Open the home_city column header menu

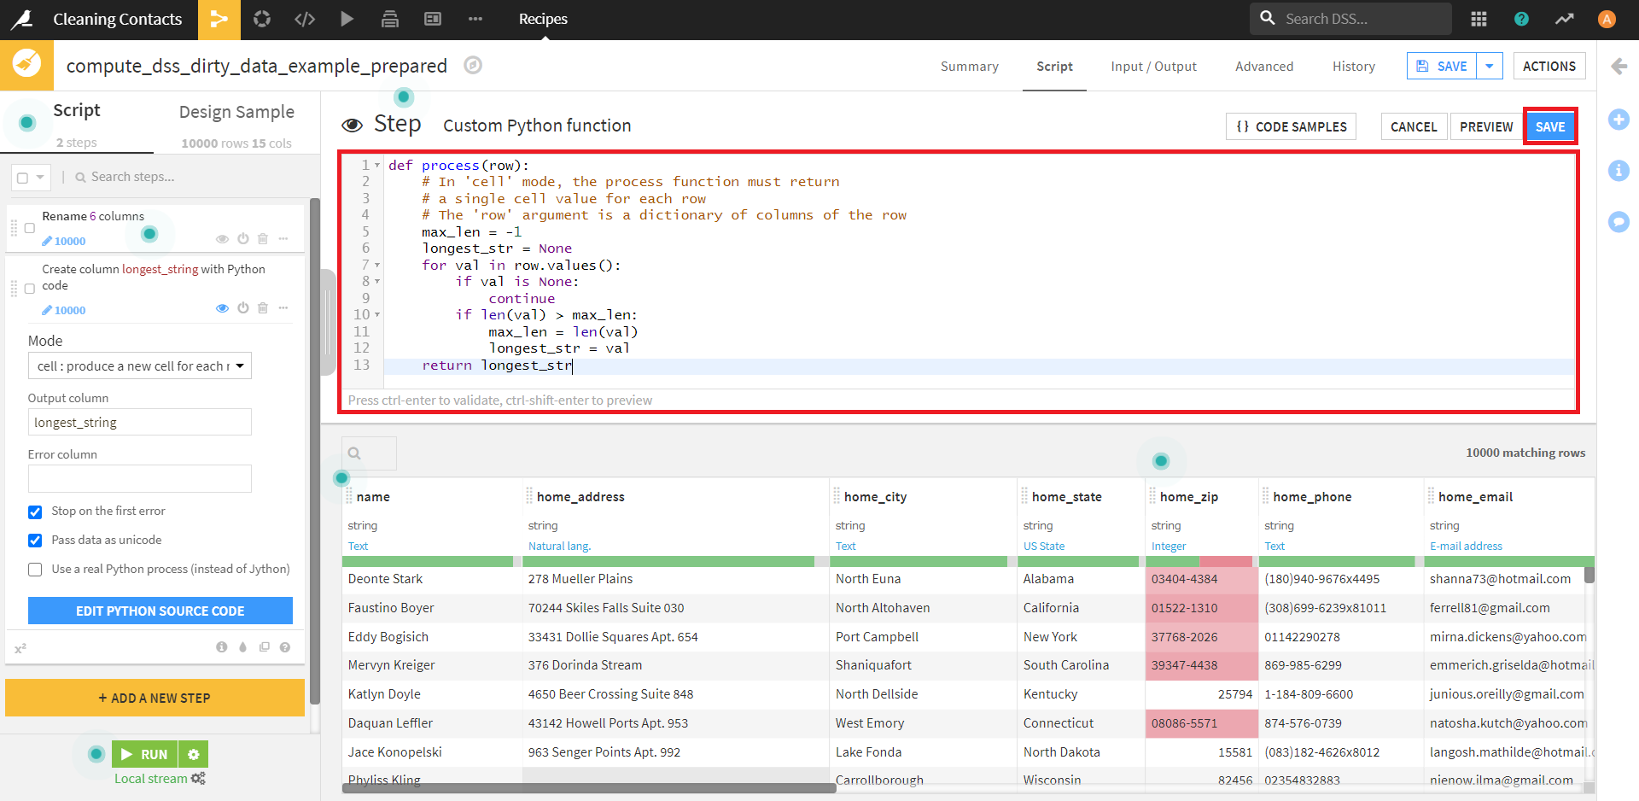tap(875, 497)
